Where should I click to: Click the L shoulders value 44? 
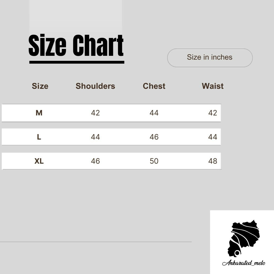click(x=95, y=137)
